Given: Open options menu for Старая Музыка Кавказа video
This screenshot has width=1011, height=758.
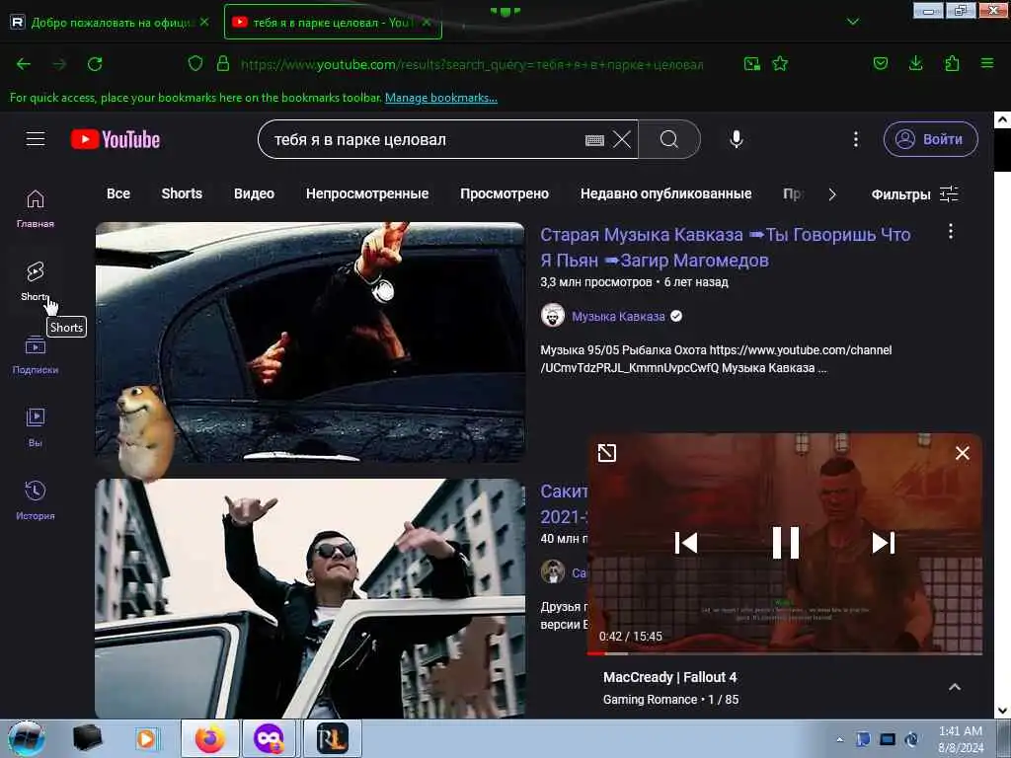Looking at the screenshot, I should tap(951, 232).
